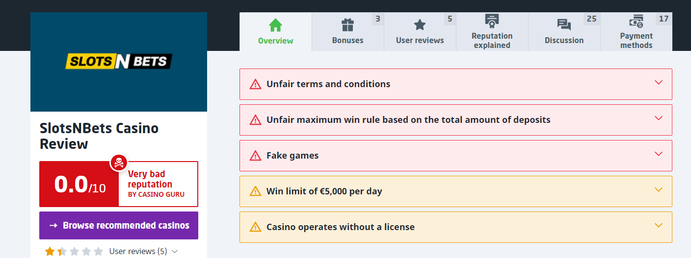This screenshot has width=691, height=258.
Task: Switch to the Bonuses tab
Action: (x=347, y=40)
